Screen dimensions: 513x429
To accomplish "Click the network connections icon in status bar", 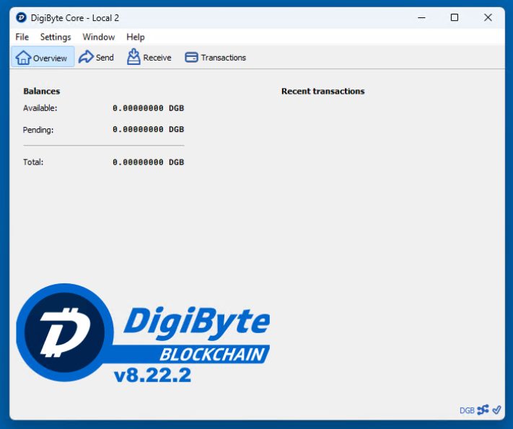I will click(x=483, y=410).
